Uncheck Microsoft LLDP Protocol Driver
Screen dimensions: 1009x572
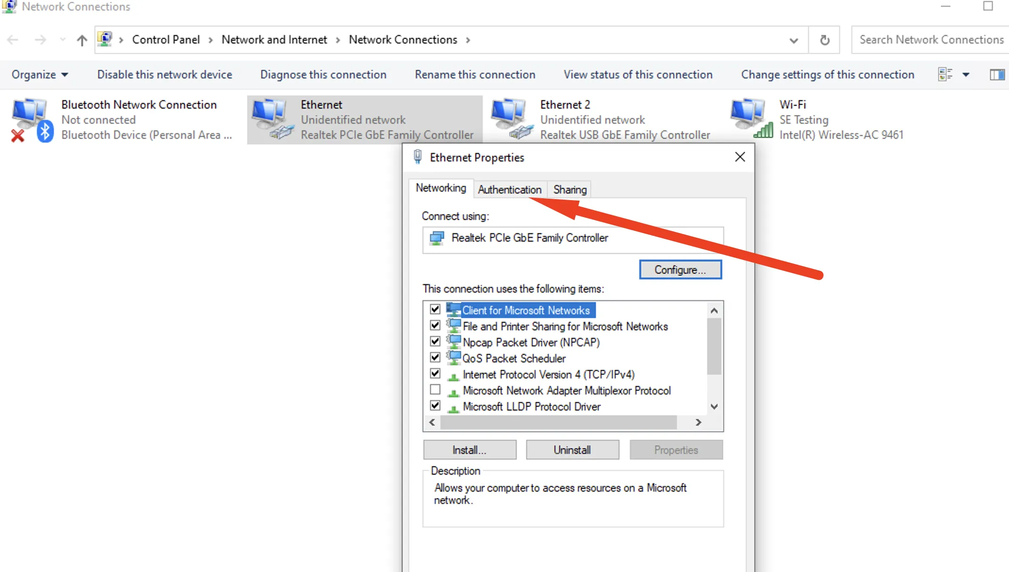pos(435,405)
